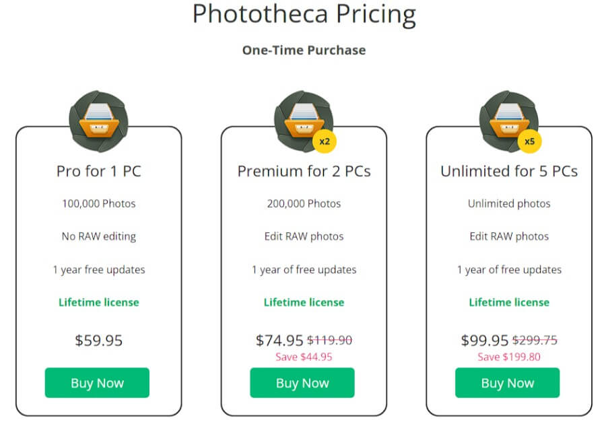Click 'No RAW editing' feature text
This screenshot has height=424, width=606.
(98, 237)
